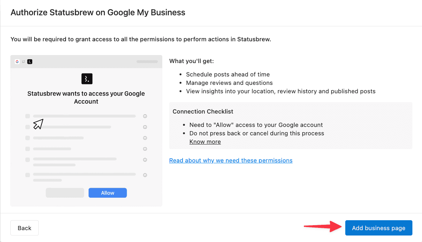Image resolution: width=422 pixels, height=242 pixels.
Task: Click the paper-plane cursor icon in preview
Action: click(38, 124)
